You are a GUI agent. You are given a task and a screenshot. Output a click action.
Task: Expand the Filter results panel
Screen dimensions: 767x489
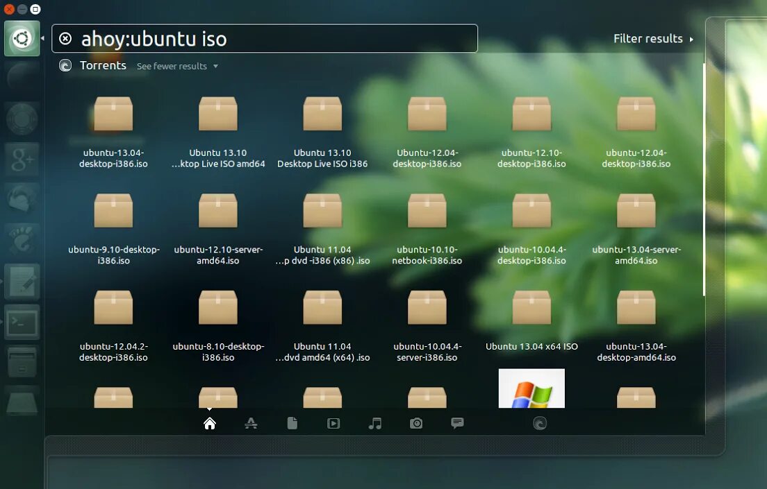tap(653, 39)
